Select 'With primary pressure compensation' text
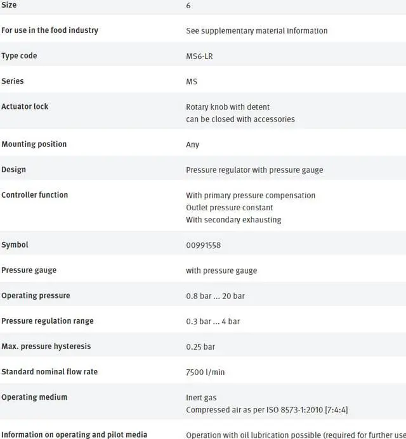The width and height of the screenshot is (406, 439). (251, 195)
